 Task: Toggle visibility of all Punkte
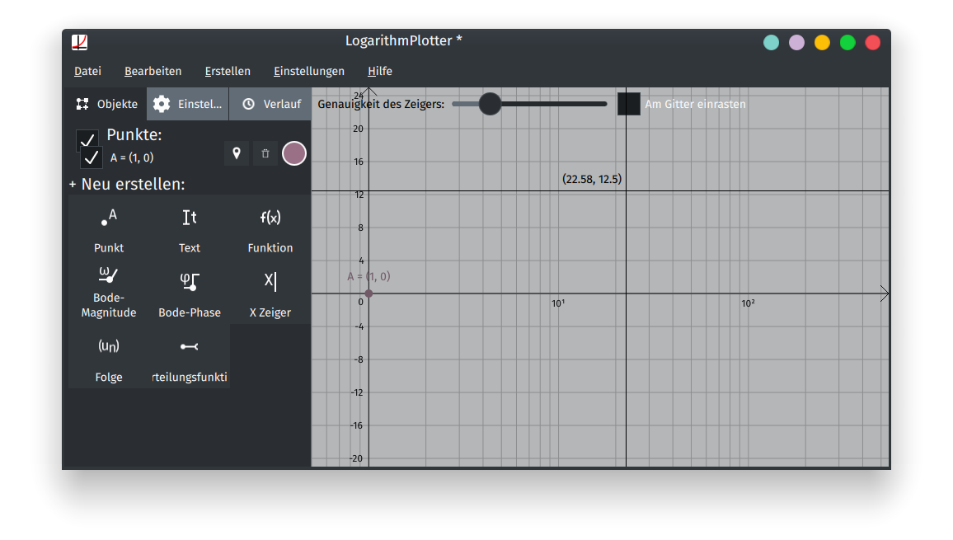click(x=87, y=139)
